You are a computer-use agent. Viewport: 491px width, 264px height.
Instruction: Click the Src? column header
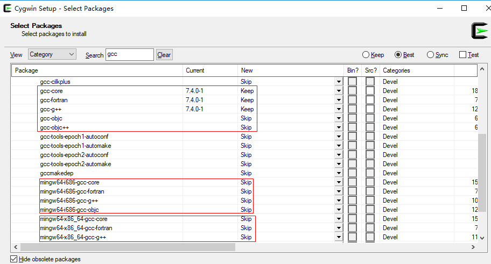coord(371,70)
